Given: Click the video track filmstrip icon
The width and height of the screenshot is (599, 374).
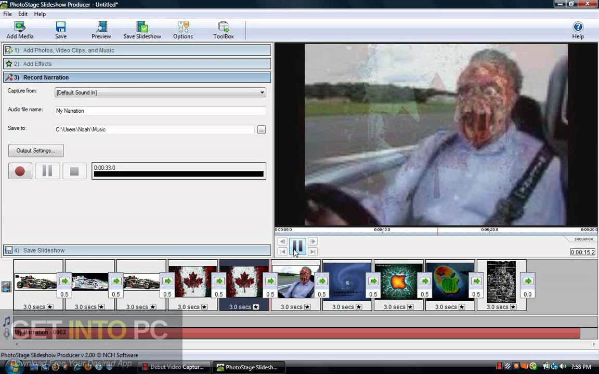Looking at the screenshot, I should pyautogui.click(x=6, y=287).
